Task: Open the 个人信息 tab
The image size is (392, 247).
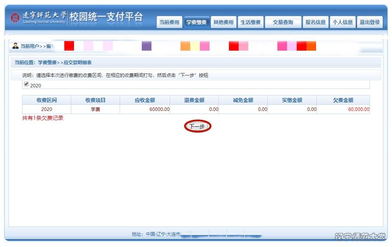Action: pyautogui.click(x=342, y=22)
